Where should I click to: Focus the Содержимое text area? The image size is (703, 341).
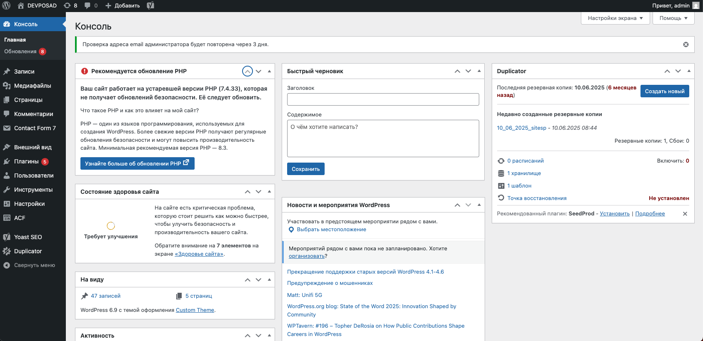[x=383, y=138]
